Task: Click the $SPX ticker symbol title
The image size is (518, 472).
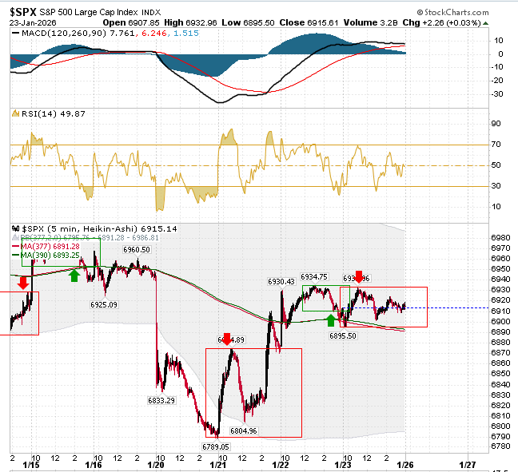Action: (x=23, y=12)
